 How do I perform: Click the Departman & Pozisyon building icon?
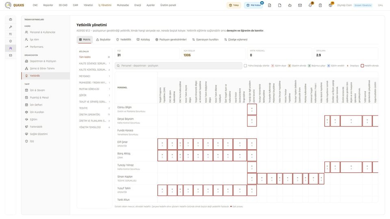coord(27,61)
